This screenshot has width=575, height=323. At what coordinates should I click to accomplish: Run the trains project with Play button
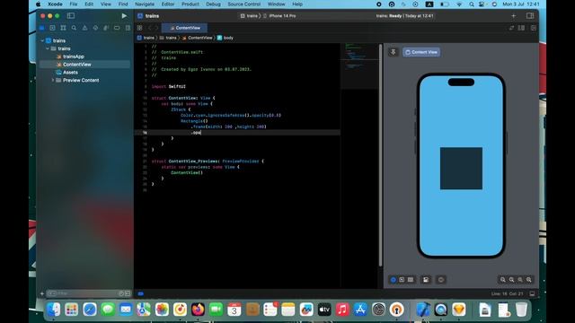coord(124,16)
